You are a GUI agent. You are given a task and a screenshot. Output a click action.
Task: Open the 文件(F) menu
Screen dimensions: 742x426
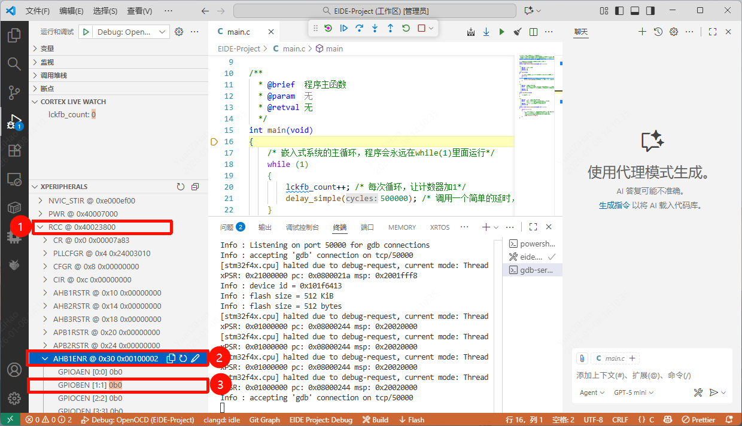[x=38, y=11]
